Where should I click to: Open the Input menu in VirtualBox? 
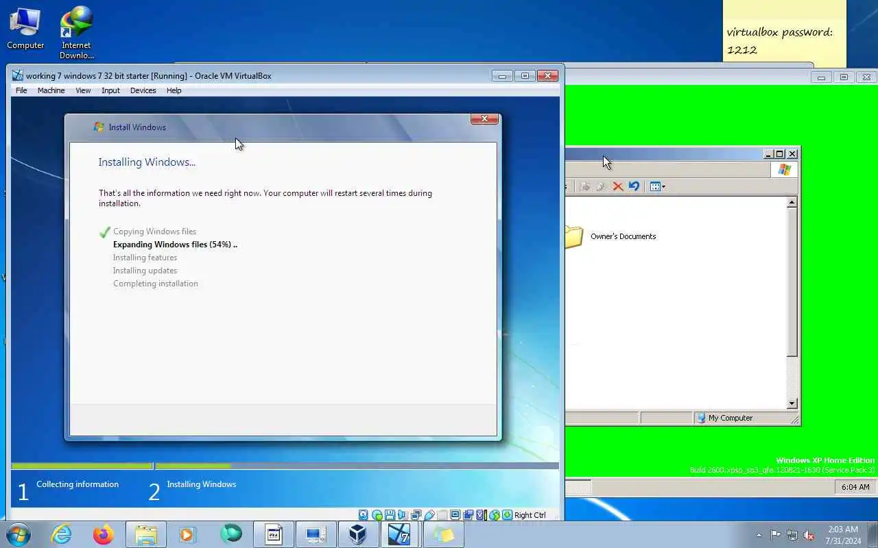[110, 90]
